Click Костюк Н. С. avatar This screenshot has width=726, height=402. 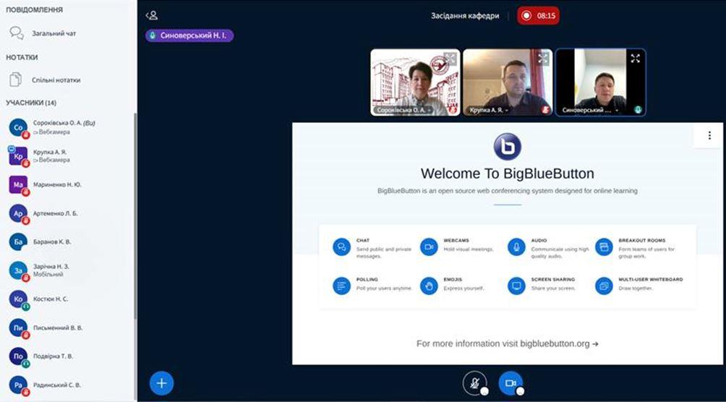[x=18, y=299]
